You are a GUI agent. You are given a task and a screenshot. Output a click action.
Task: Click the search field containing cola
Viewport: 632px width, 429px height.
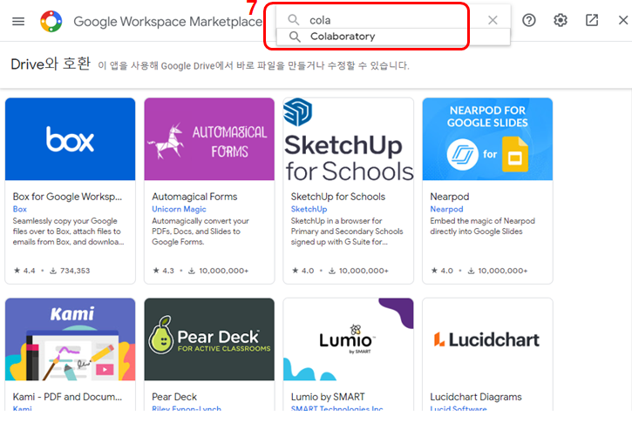point(393,20)
